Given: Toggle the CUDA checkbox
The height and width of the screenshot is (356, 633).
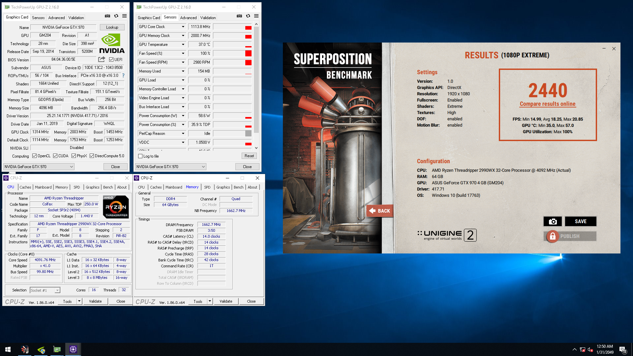Looking at the screenshot, I should [x=55, y=156].
